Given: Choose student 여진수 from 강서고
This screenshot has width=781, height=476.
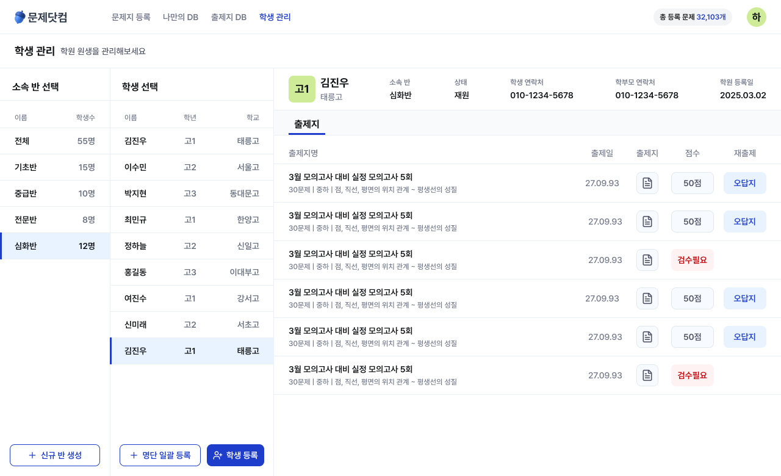Looking at the screenshot, I should click(192, 298).
